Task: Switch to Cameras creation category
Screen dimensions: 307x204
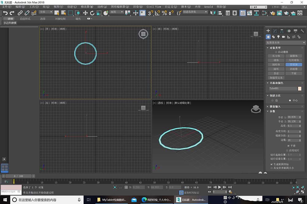Action: [x=283, y=37]
